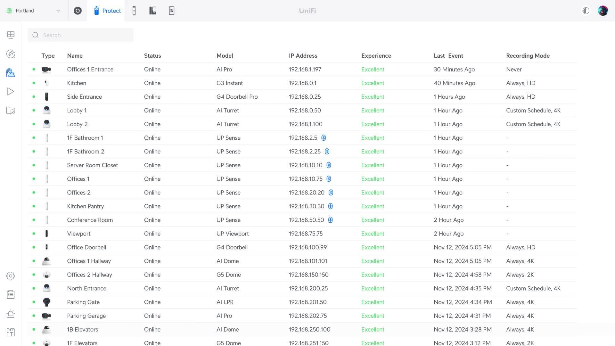Open the user profile avatar
Screen dimensions: 615x346
pos(603,11)
